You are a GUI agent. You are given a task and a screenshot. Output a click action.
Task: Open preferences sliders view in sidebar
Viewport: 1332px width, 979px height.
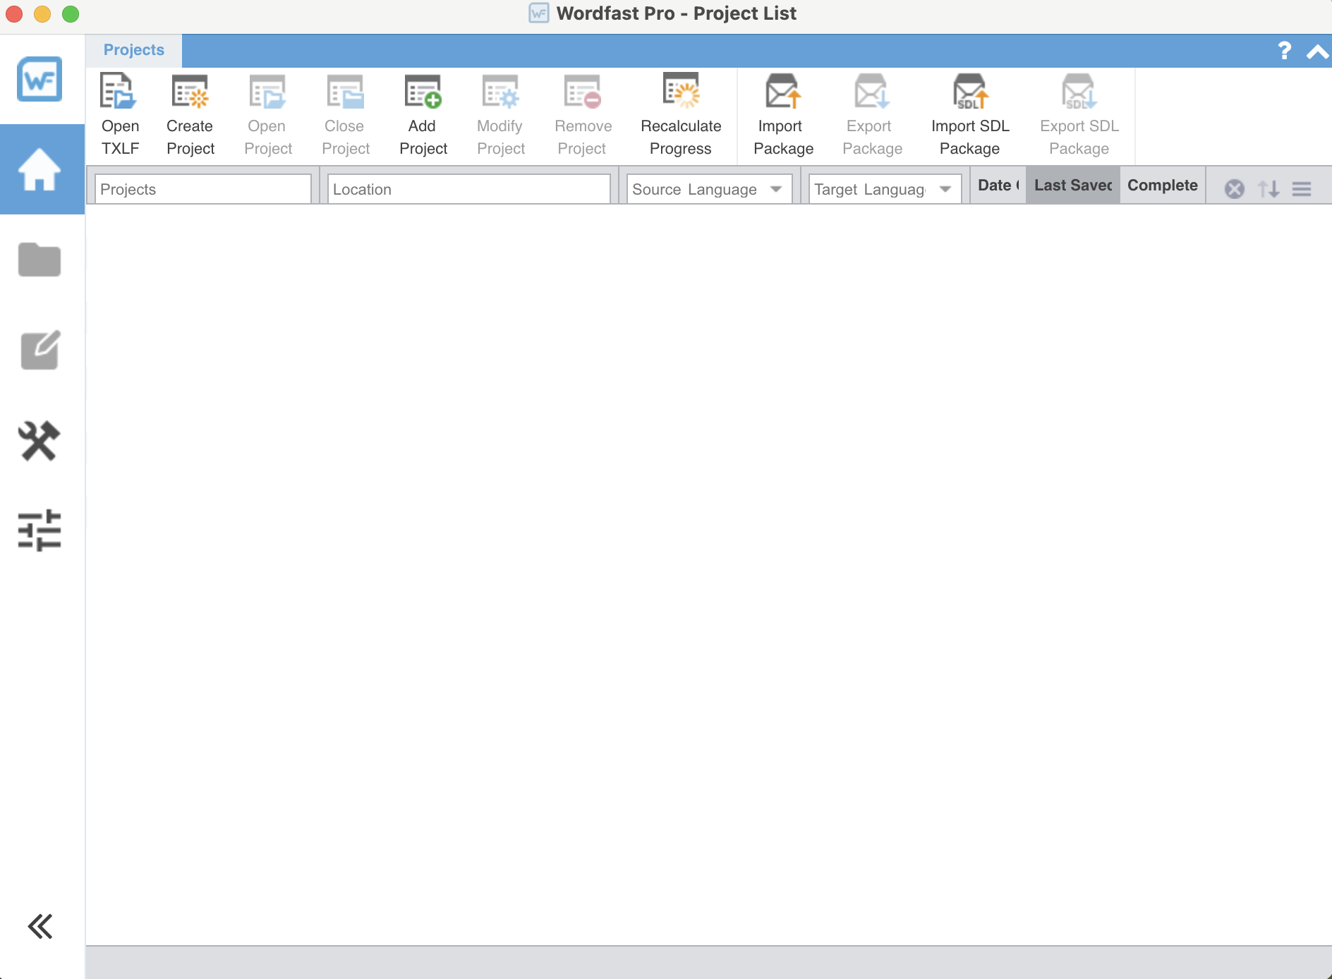[x=40, y=530]
